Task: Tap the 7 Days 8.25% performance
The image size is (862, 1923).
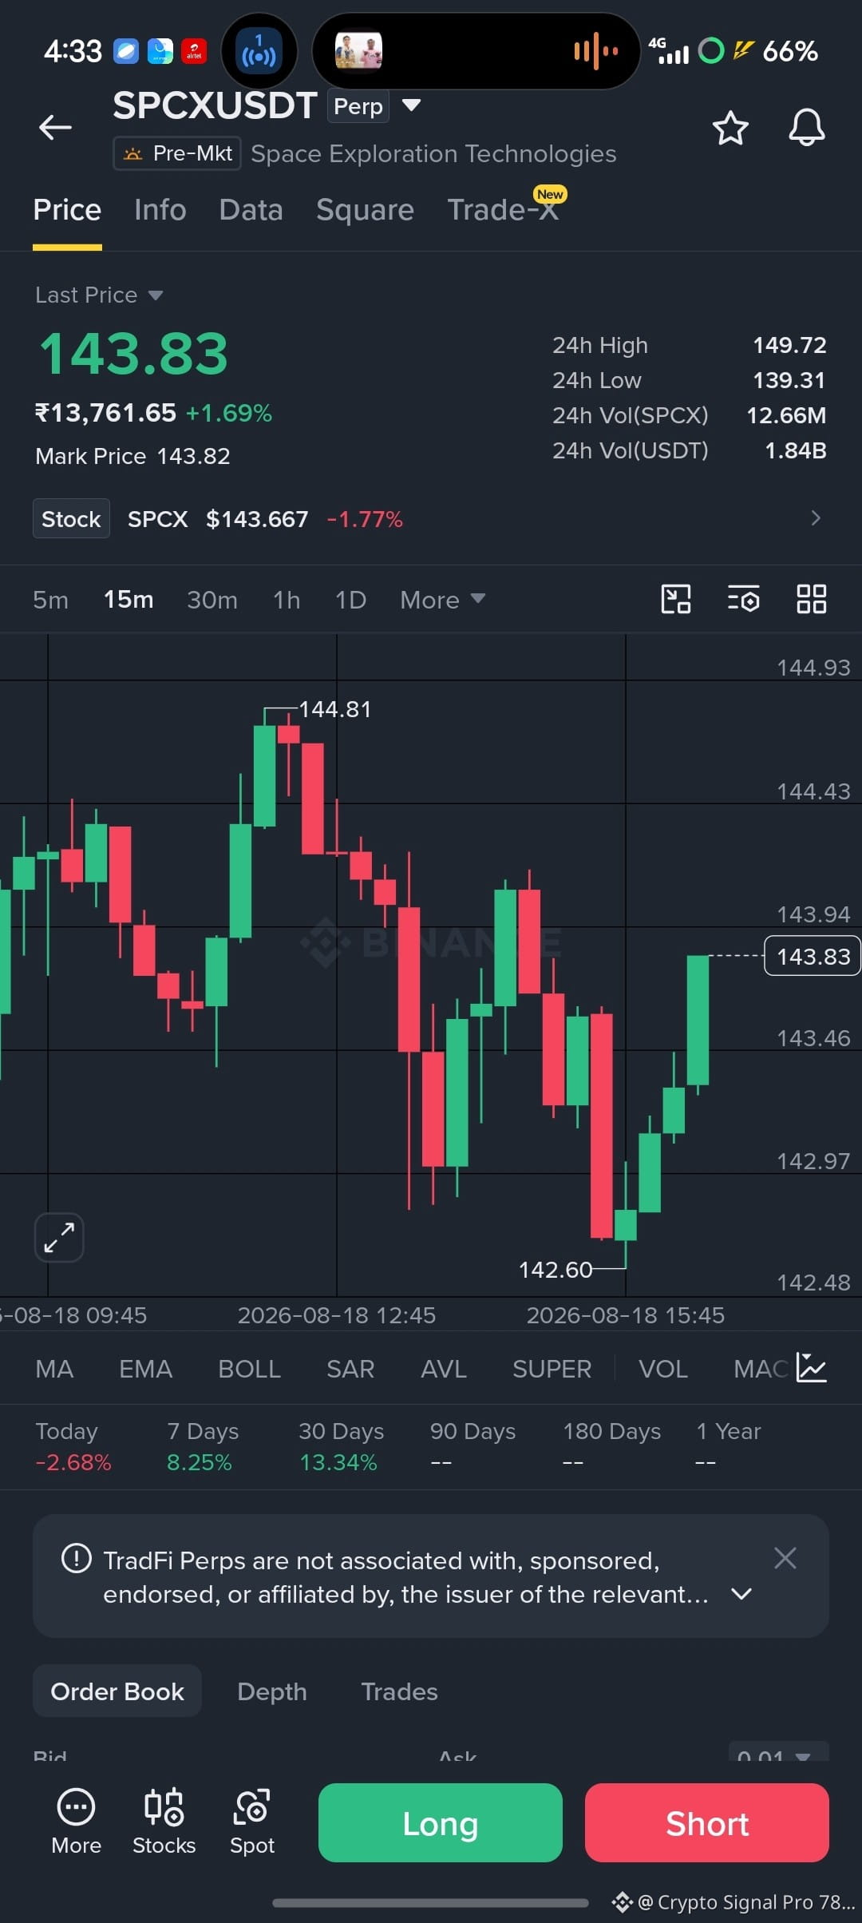Action: [203, 1446]
